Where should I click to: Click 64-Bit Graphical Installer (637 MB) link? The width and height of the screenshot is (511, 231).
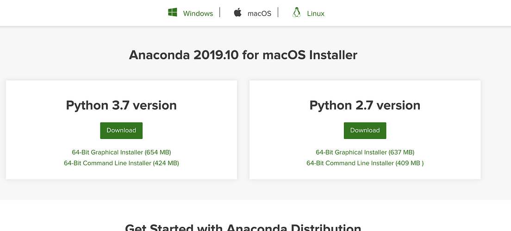coord(365,152)
